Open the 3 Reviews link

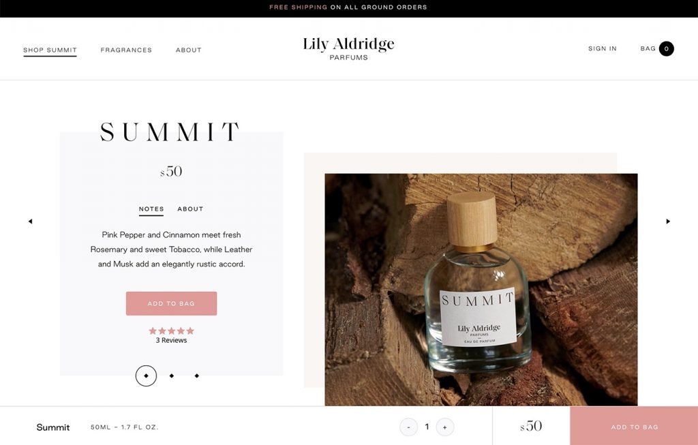pyautogui.click(x=171, y=341)
